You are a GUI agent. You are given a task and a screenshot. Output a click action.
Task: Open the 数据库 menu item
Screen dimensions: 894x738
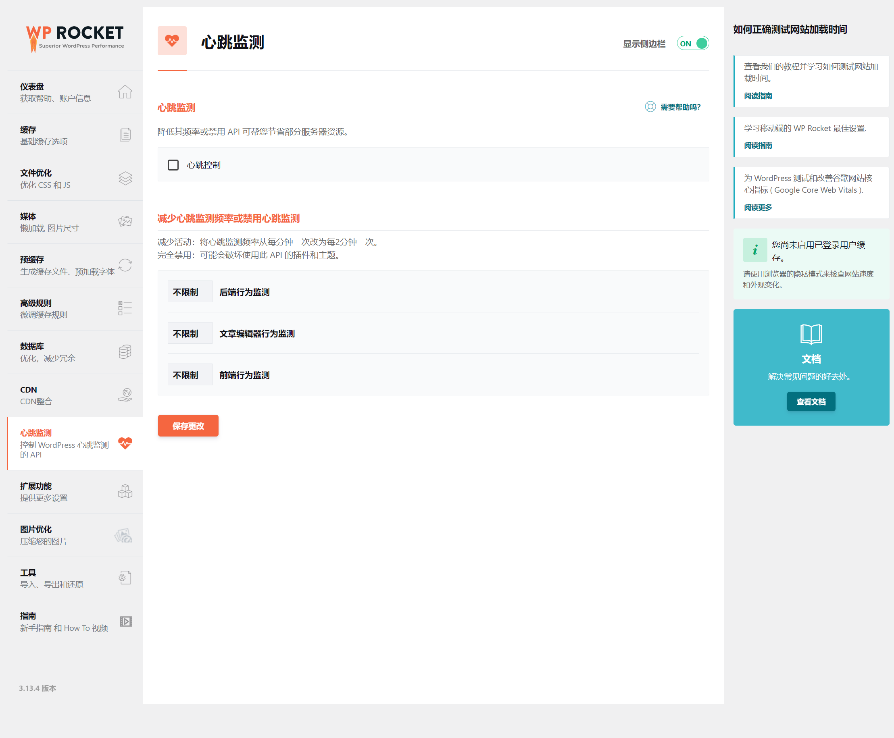tap(75, 352)
